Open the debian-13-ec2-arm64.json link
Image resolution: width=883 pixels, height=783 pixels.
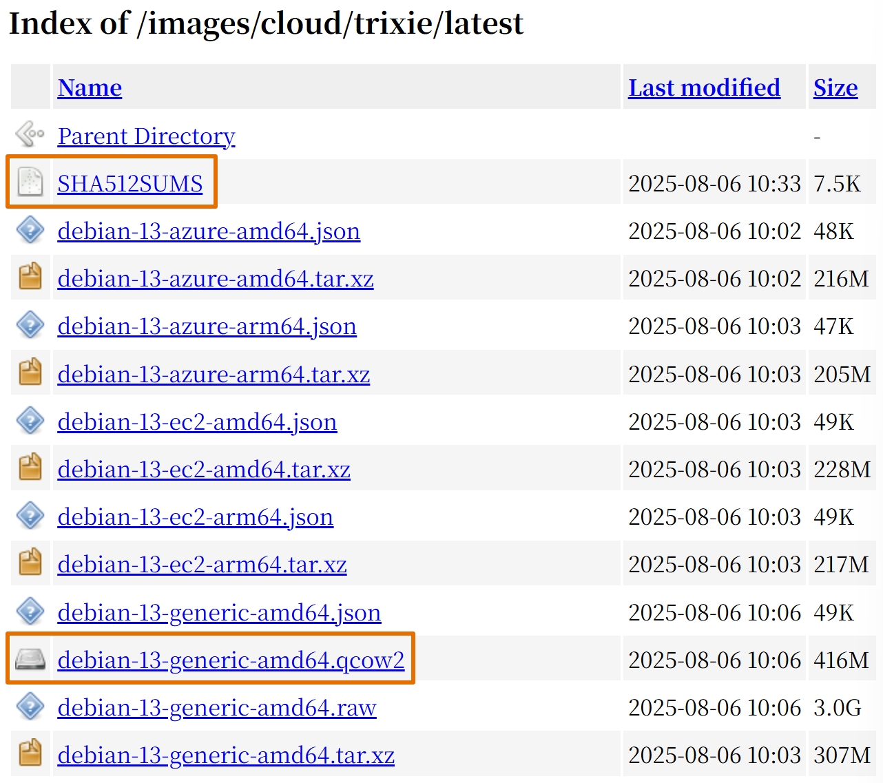[x=195, y=516]
